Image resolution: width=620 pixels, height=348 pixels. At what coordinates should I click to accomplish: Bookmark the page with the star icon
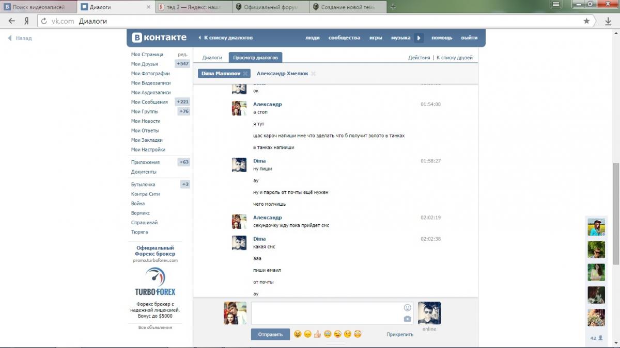point(586,21)
